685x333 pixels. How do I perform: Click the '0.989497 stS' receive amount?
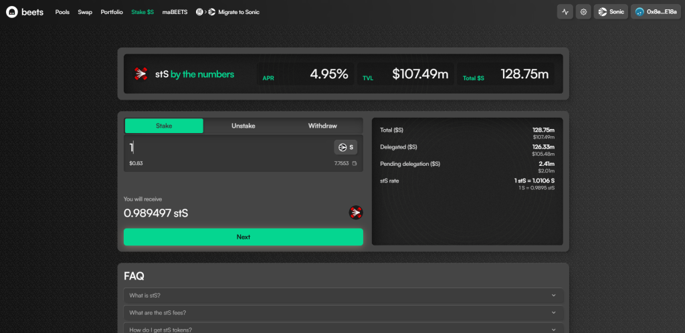point(156,213)
